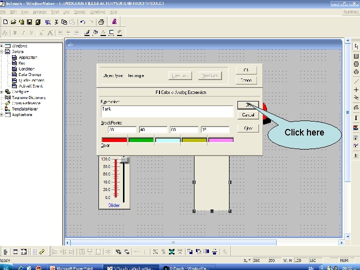This screenshot has width=360, height=270.
Task: Click the Prev Link button
Action: (x=180, y=75)
